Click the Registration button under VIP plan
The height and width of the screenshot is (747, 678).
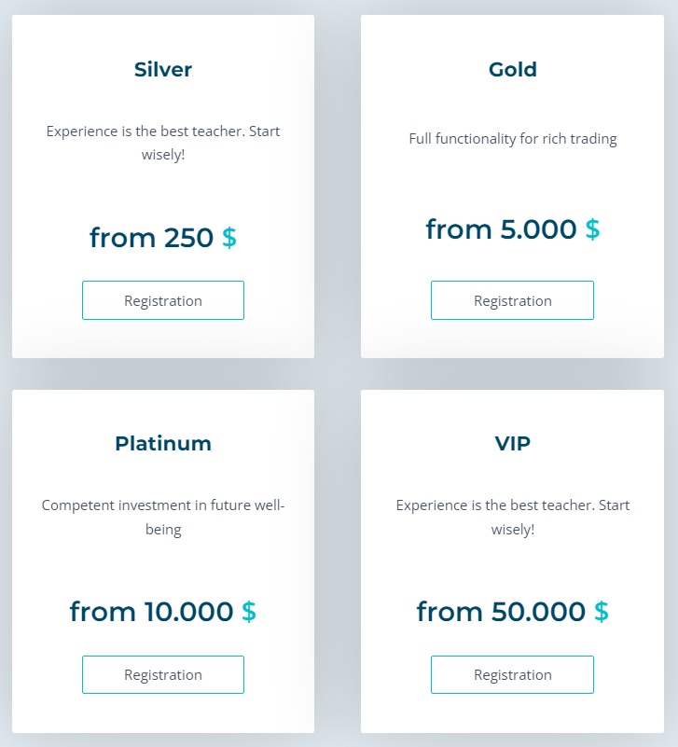512,674
